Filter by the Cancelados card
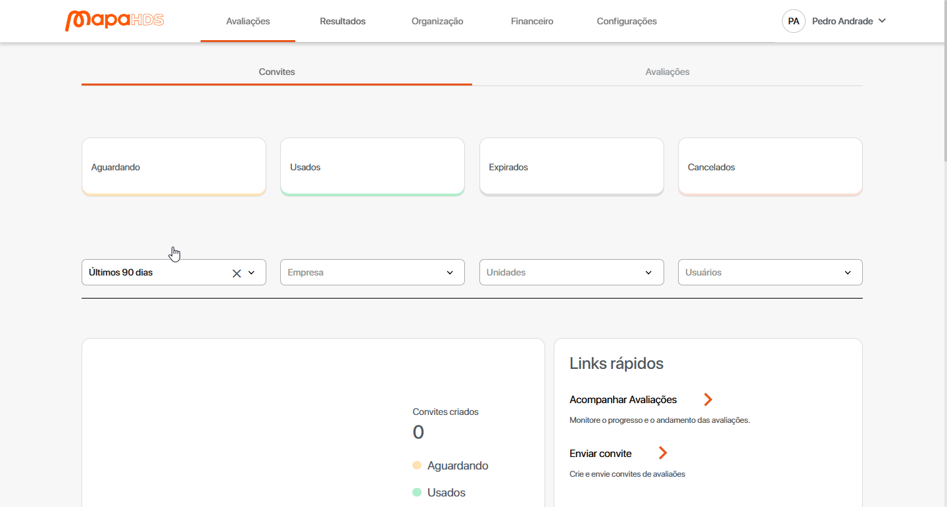The height and width of the screenshot is (507, 947). point(770,167)
